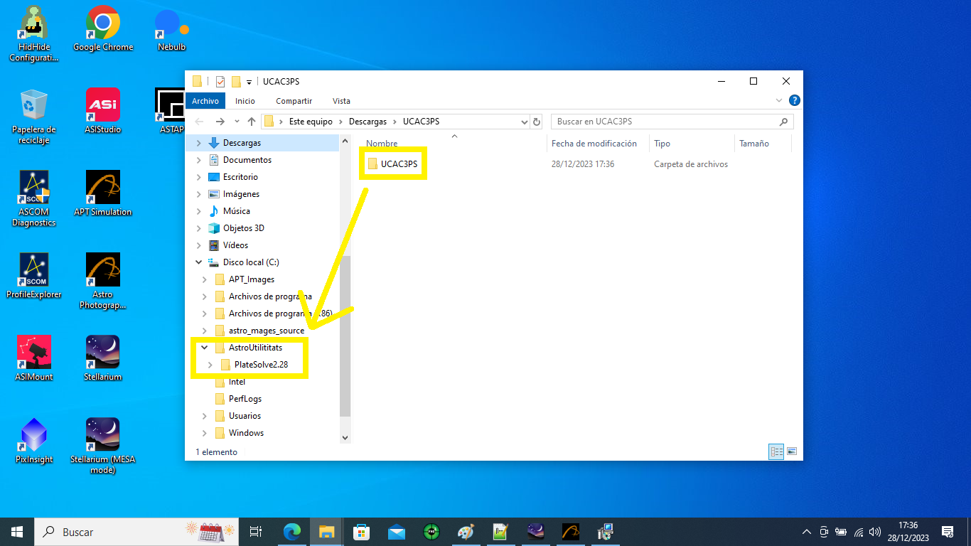Screen dimensions: 971x546
Task: Open Microsoft Edge from the taskbar
Action: pos(291,532)
